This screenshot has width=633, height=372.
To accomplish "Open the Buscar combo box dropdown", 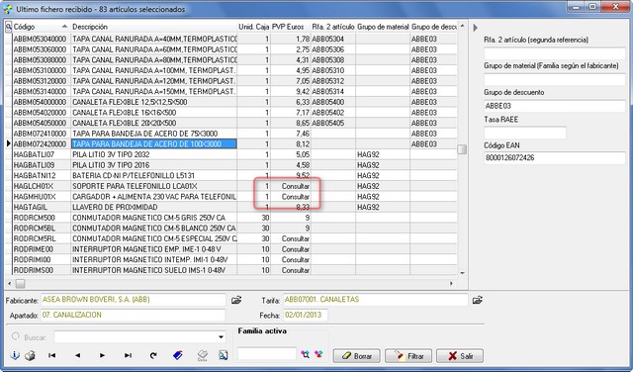I will click(x=221, y=336).
